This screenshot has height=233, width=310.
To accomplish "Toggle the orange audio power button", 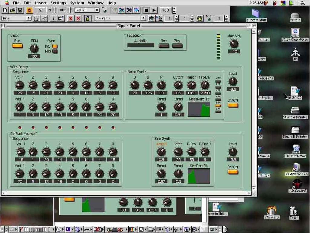I will pyautogui.click(x=29, y=10).
